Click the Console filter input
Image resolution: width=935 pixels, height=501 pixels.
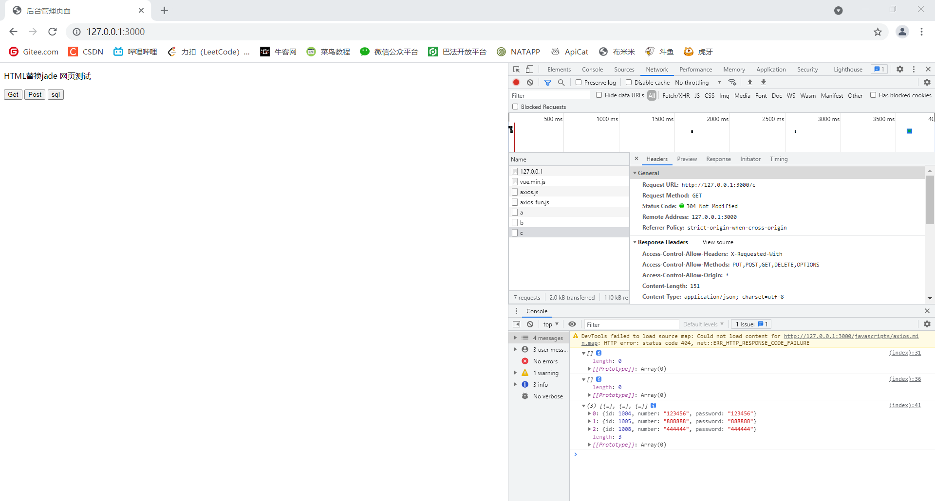(x=632, y=324)
